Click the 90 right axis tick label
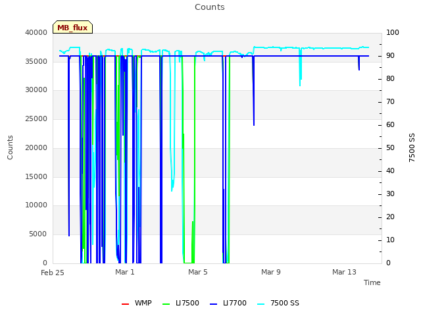The height and width of the screenshot is (316, 421). (390, 55)
